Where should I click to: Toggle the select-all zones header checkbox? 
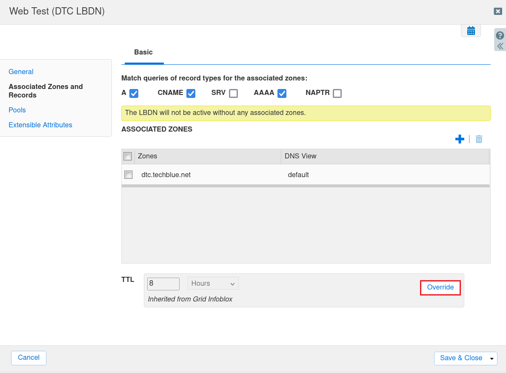click(128, 156)
